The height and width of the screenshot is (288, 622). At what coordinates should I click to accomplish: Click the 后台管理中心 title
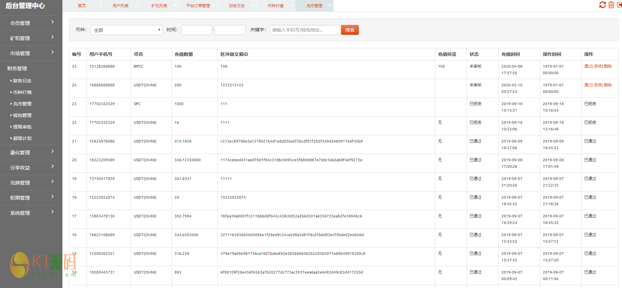(x=25, y=6)
